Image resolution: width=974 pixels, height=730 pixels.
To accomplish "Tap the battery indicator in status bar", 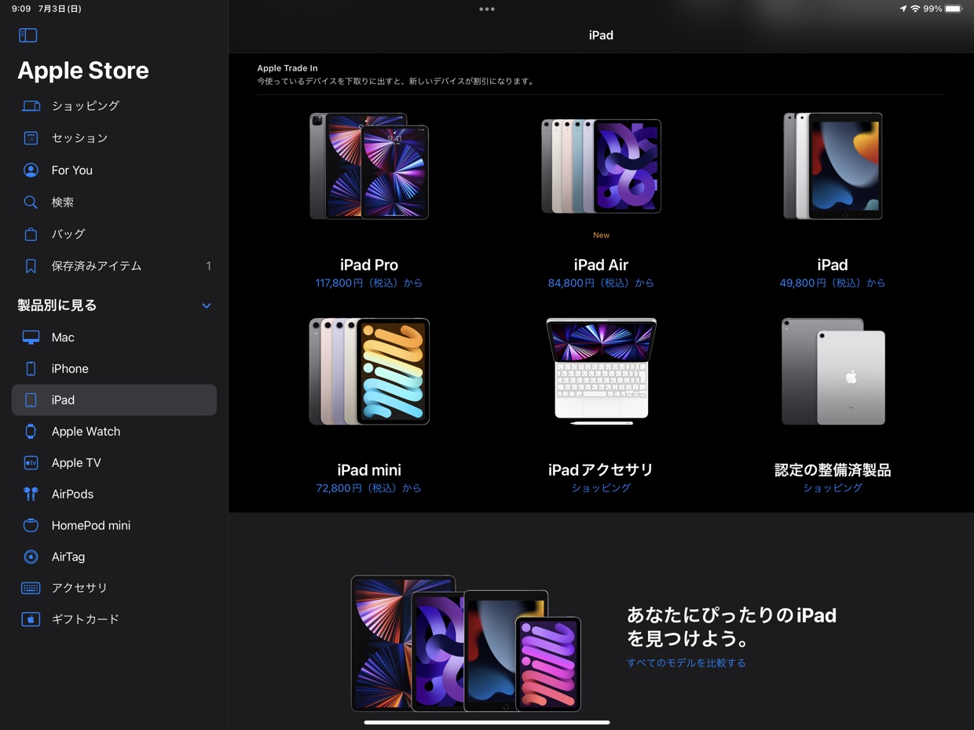I will click(954, 9).
